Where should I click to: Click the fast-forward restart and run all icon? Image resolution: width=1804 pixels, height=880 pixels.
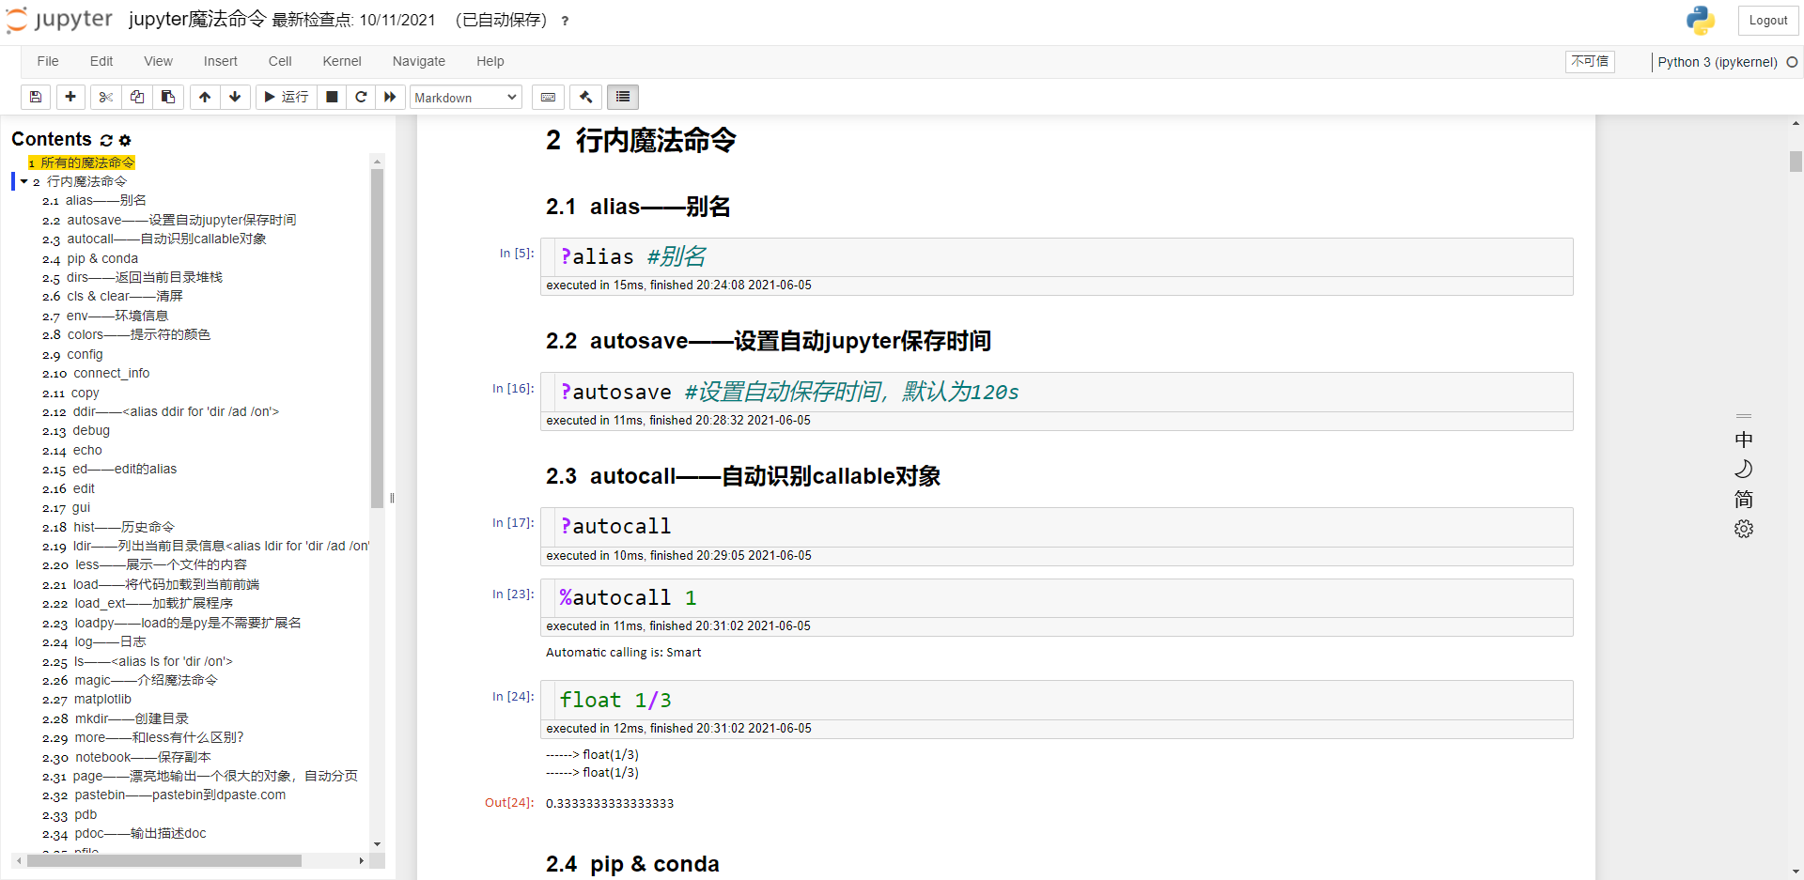pyautogui.click(x=390, y=97)
